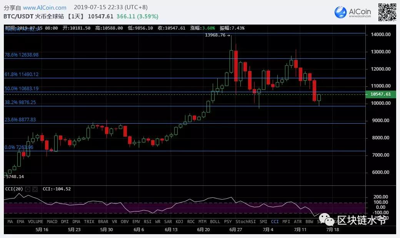Open the CCI(20) indicator settings gear
The height and width of the screenshot is (238, 400).
28,189
